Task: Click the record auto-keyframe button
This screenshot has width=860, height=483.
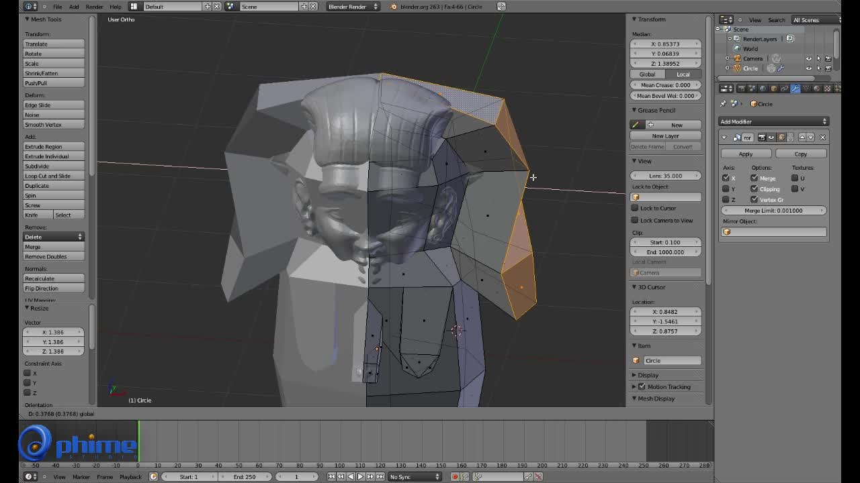Action: (x=455, y=477)
